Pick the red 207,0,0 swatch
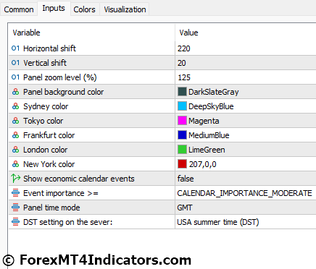The image size is (316, 269). coord(182,164)
